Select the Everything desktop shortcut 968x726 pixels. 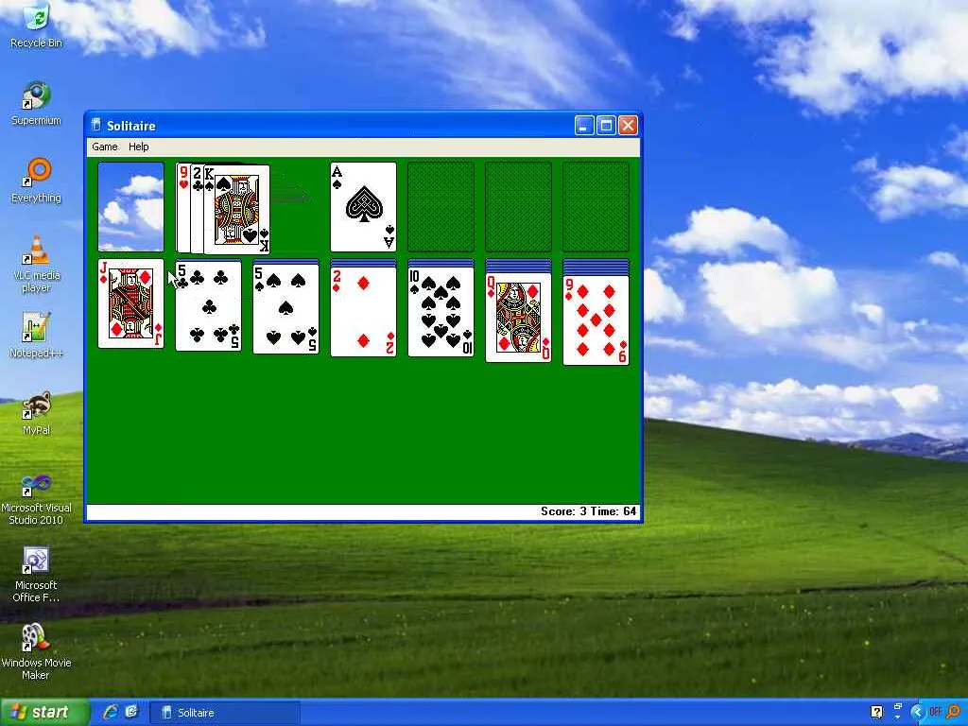(x=37, y=181)
